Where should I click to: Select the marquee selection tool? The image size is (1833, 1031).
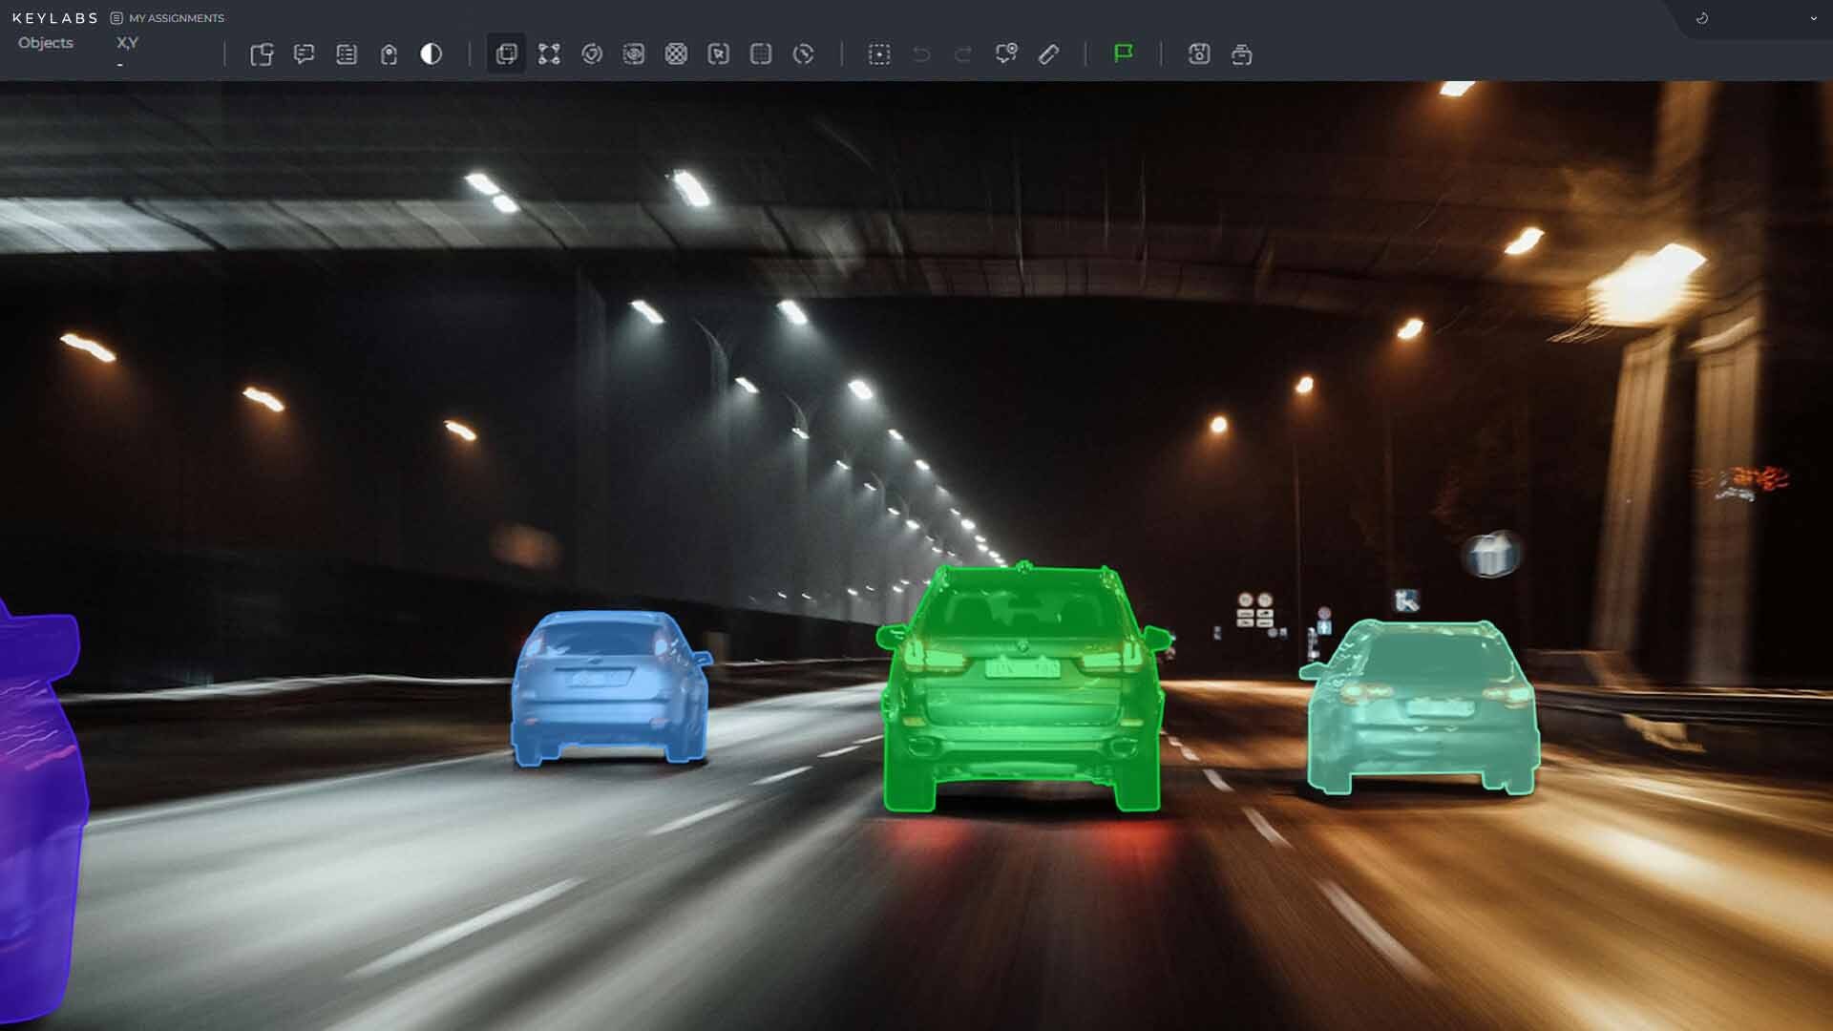(x=879, y=54)
